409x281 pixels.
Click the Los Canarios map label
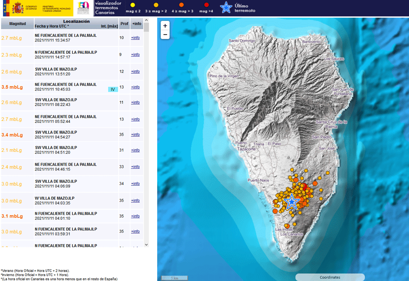point(292,234)
